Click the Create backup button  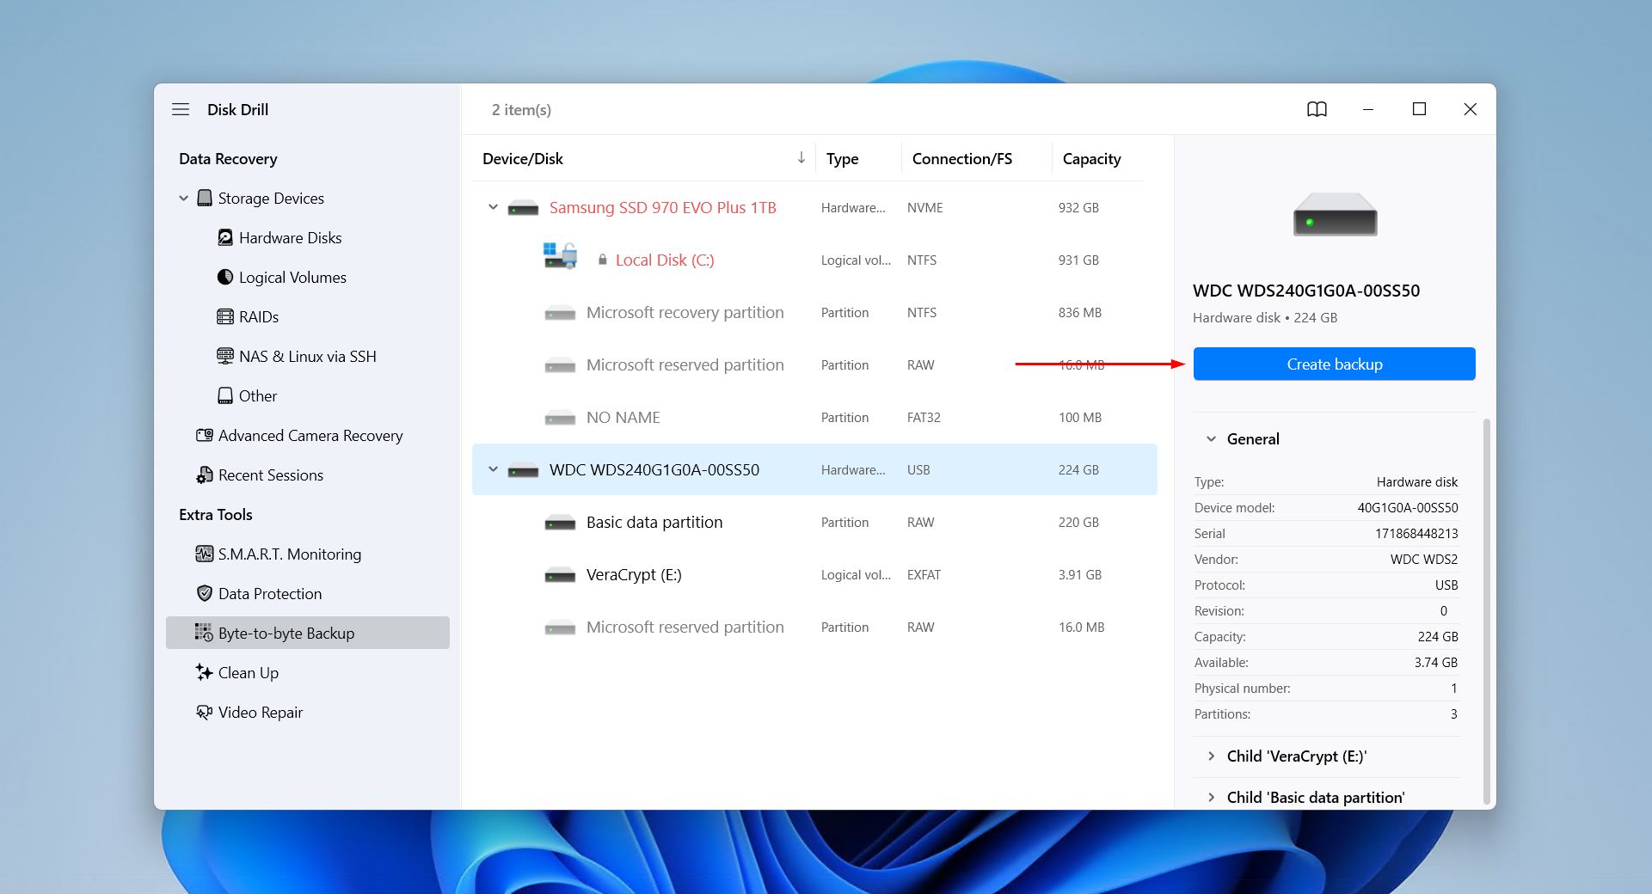1334,364
